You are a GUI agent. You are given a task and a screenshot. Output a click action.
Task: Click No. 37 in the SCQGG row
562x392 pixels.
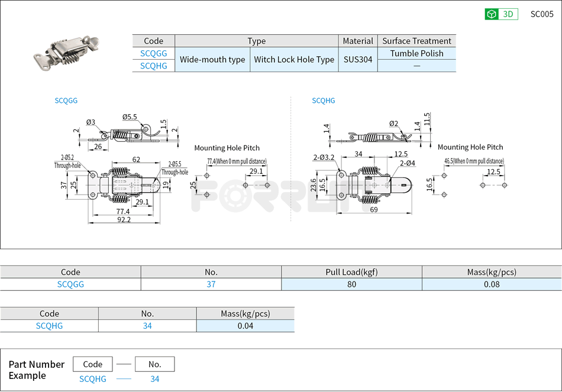click(x=211, y=284)
